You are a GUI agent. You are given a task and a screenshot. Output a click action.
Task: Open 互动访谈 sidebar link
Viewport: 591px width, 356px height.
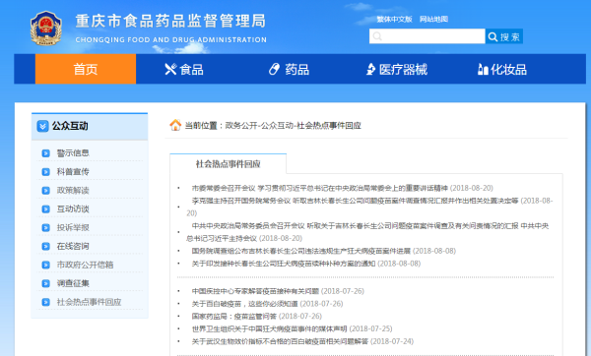pos(73,208)
